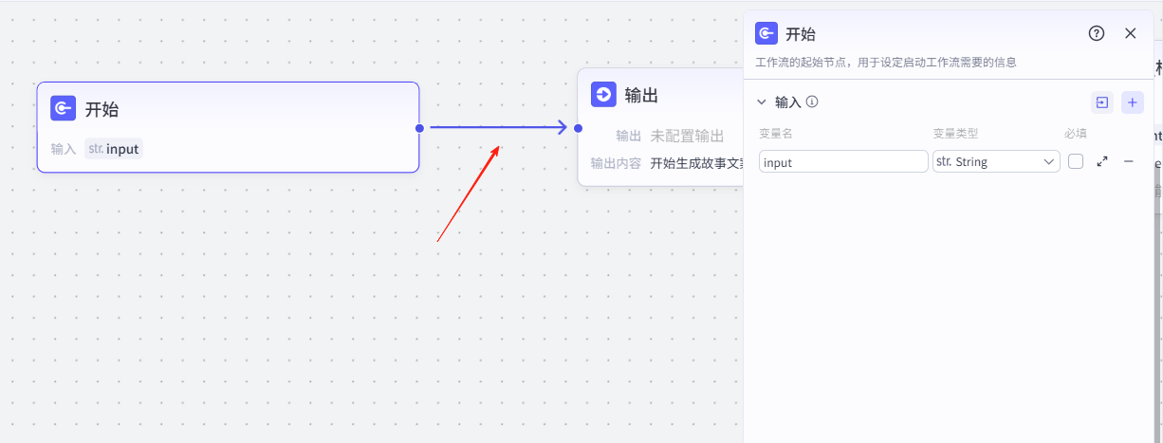1163x443 pixels.
Task: Click the 开始 node icon on the canvas
Action: click(x=64, y=109)
